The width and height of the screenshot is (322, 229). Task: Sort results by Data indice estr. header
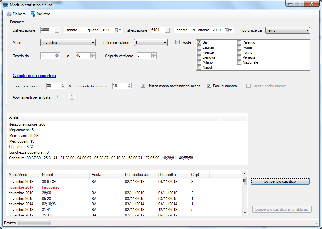pyautogui.click(x=140, y=175)
